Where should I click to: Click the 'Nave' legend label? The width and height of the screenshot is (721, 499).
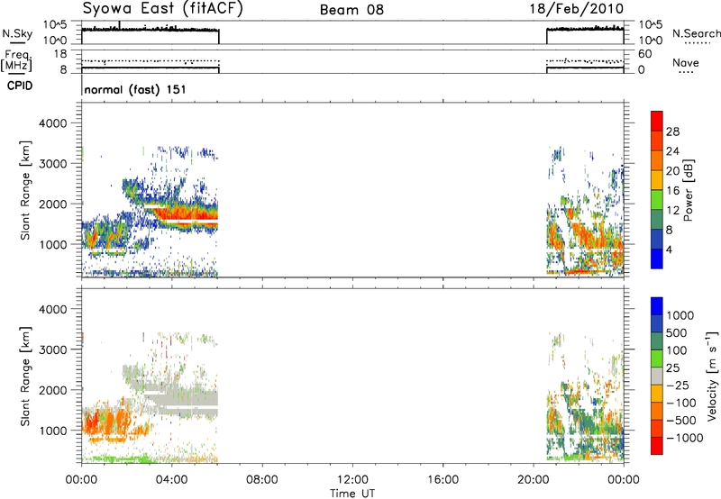tap(686, 62)
